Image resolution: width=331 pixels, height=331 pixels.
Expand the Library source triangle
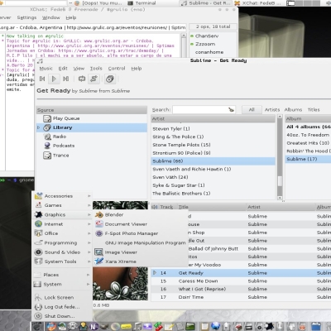(x=39, y=127)
